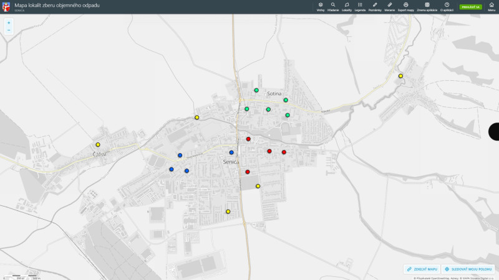The height and width of the screenshot is (280, 499).
Task: Select the blue marker beside Senica label
Action: tap(231, 152)
